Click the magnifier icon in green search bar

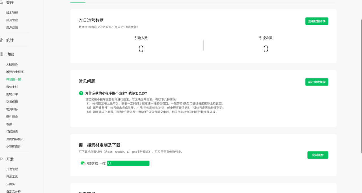click(110, 163)
